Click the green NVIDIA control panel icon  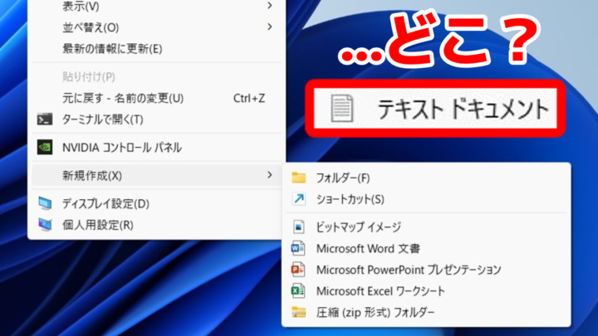46,148
